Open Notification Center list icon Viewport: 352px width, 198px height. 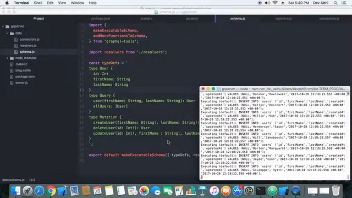(x=344, y=3)
